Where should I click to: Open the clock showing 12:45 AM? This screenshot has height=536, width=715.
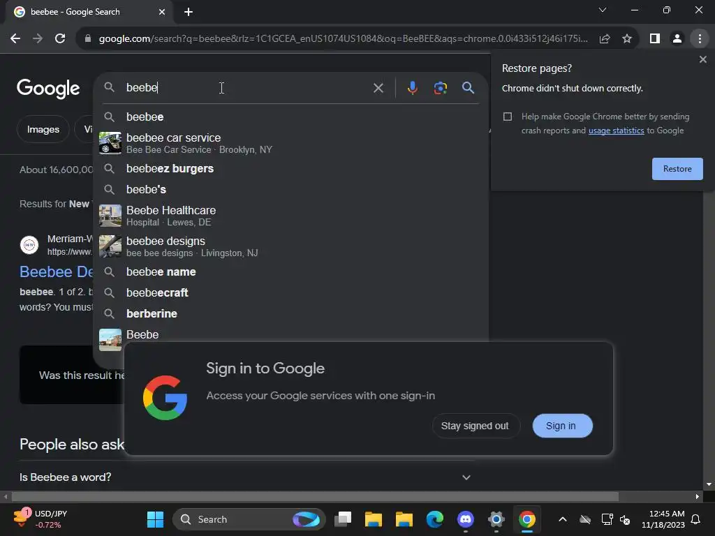pos(663,519)
